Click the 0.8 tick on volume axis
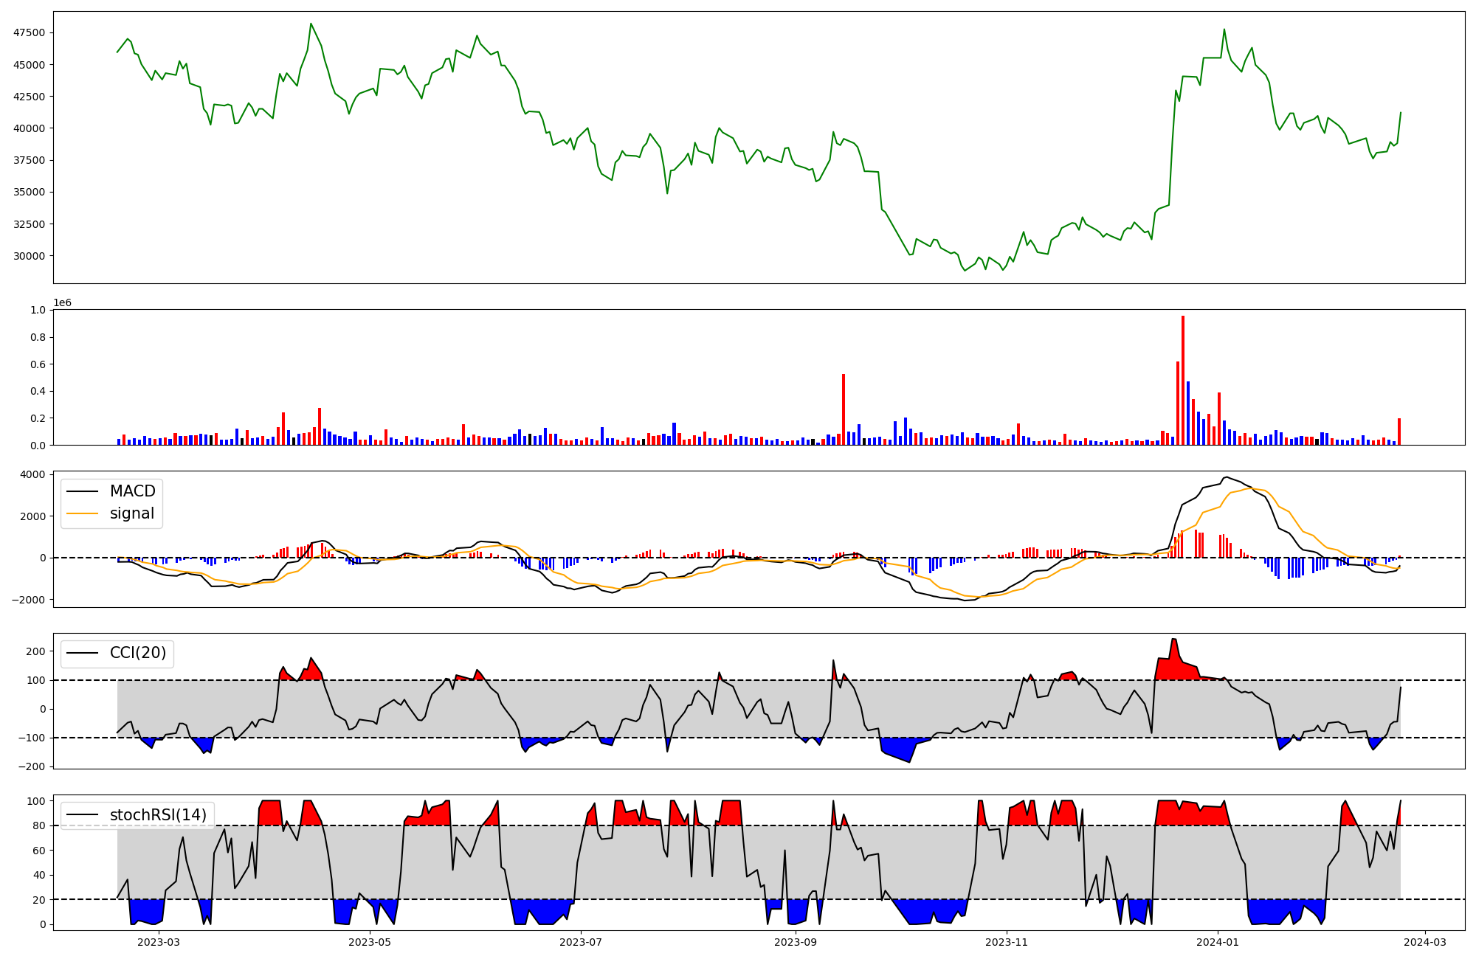Viewport: 1476px width, 959px height. [38, 337]
